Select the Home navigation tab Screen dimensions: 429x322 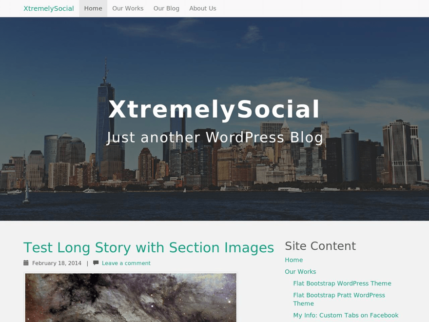[x=93, y=8]
